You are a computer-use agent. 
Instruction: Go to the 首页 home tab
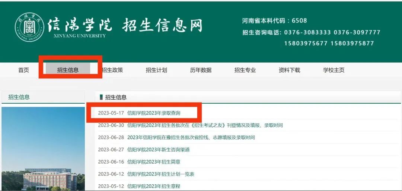point(23,70)
